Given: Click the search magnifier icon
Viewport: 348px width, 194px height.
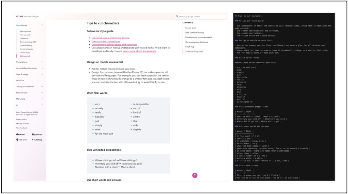Looking at the screenshot, I should click(177, 16).
